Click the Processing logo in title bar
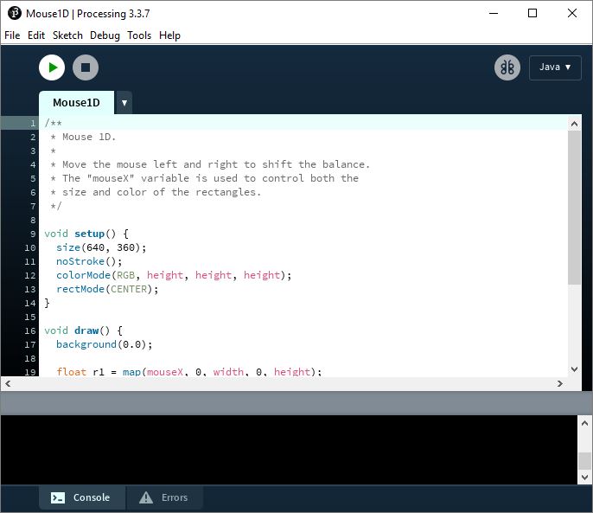The image size is (593, 513). (15, 13)
